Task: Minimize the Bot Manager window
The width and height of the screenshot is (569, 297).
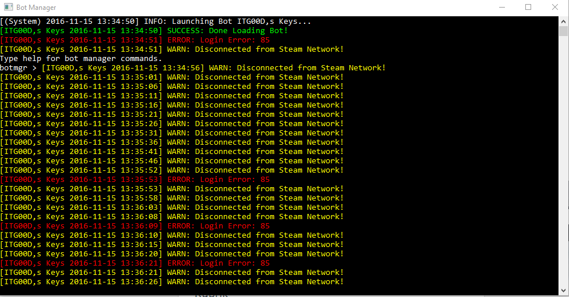Action: 502,7
